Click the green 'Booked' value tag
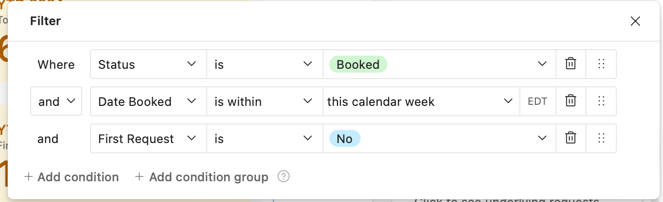 [358, 64]
